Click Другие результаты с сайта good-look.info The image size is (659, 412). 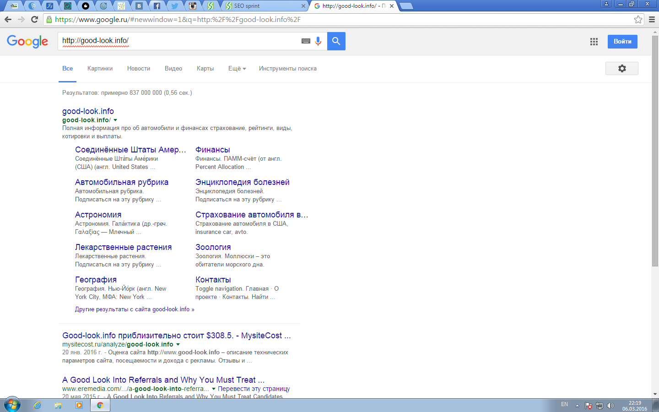pos(135,309)
